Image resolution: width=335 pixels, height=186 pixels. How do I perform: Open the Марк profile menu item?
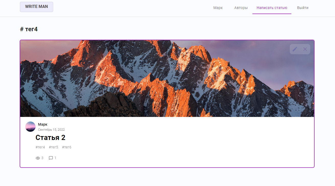click(x=218, y=8)
